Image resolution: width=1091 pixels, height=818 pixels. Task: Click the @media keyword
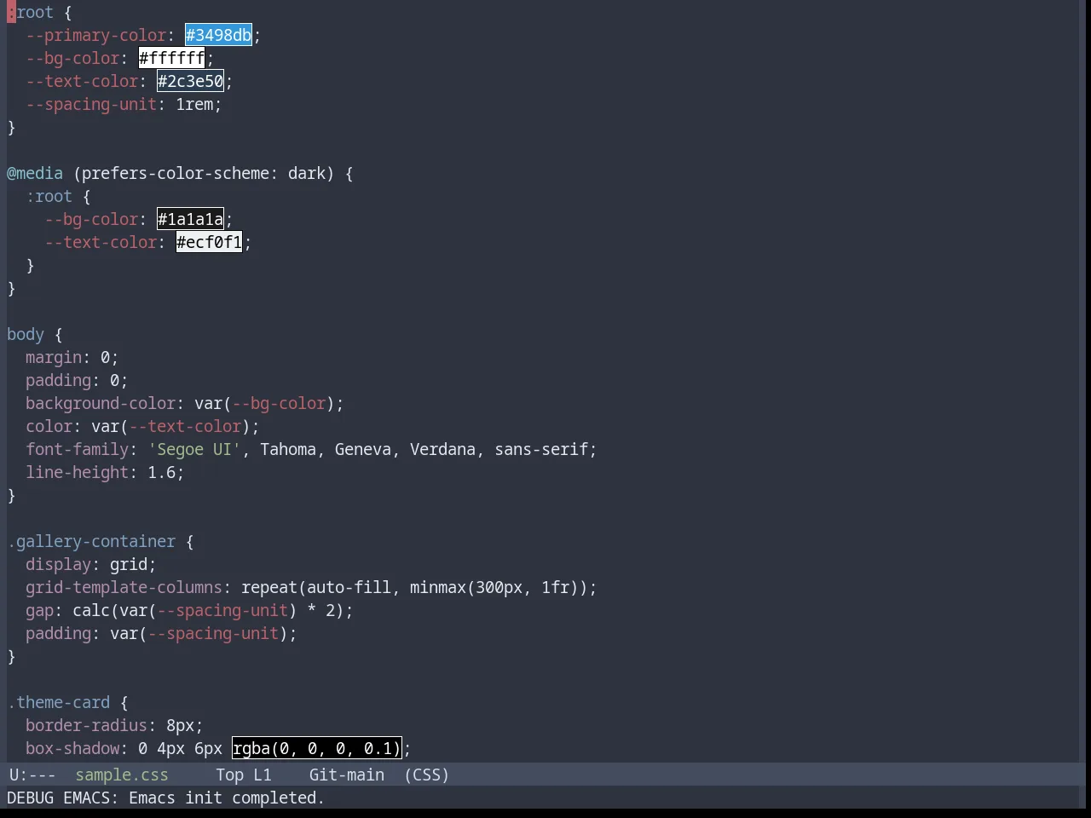[35, 173]
